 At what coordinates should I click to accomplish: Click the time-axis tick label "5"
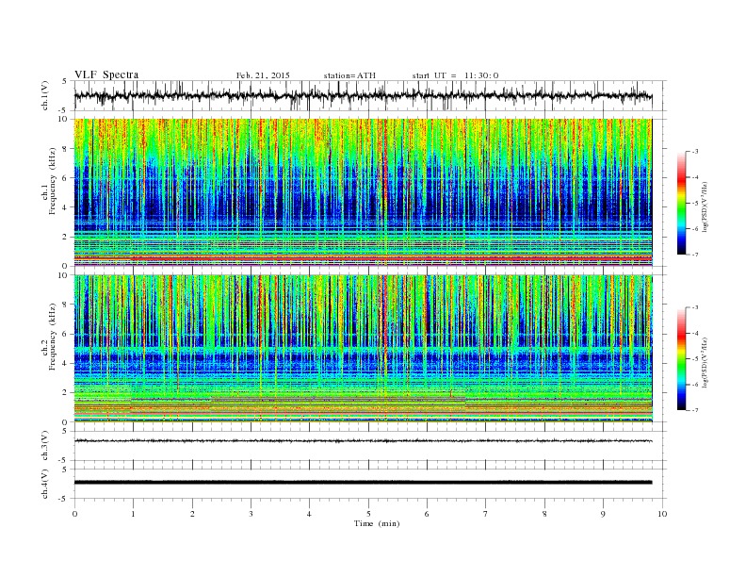point(368,514)
